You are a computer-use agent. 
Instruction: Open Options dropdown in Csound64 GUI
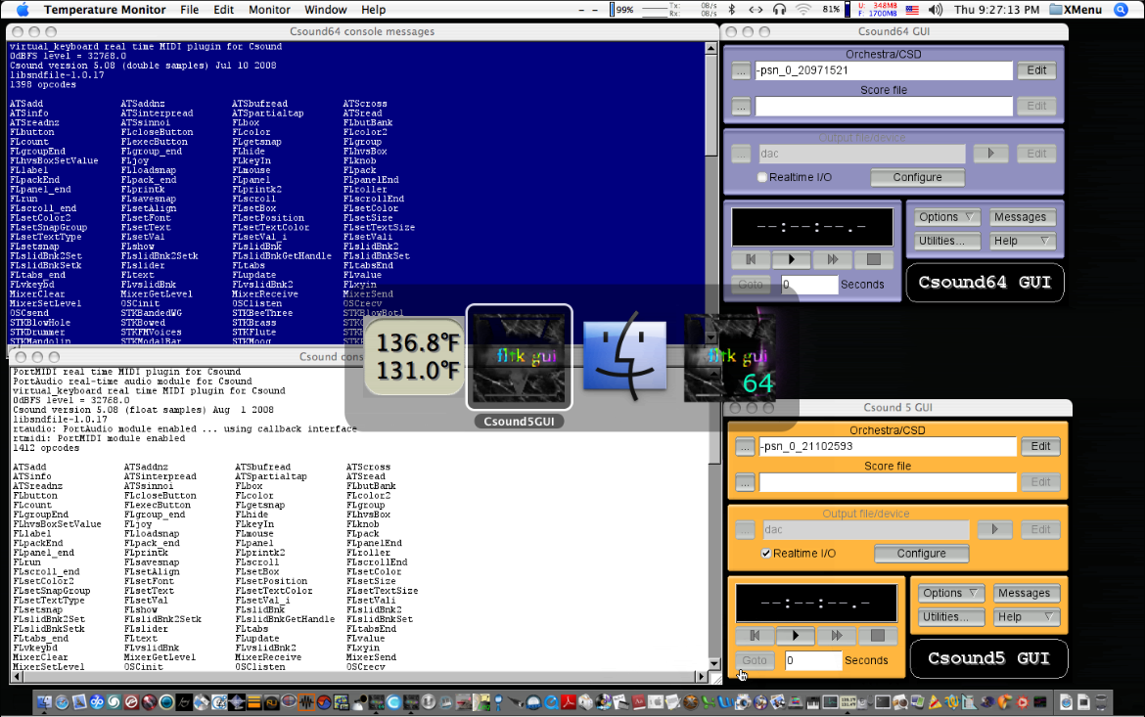947,217
